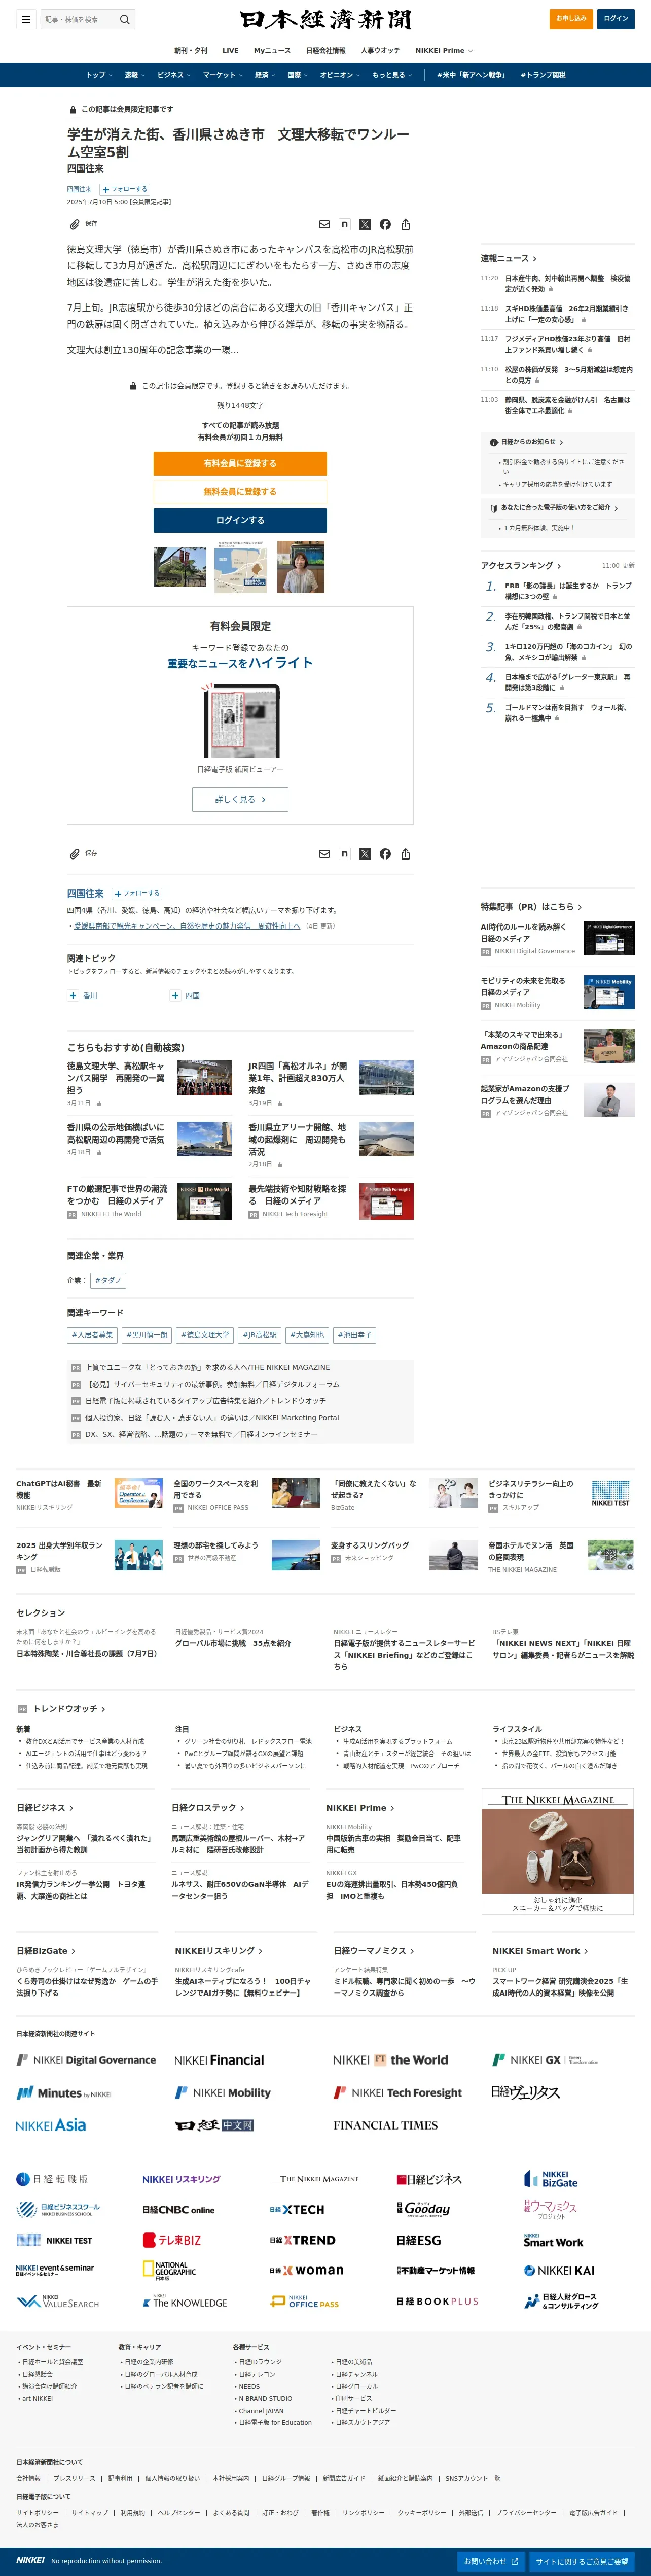The image size is (651, 2576).
Task: Click the paperclip save icon at article bottom
Action: [74, 854]
